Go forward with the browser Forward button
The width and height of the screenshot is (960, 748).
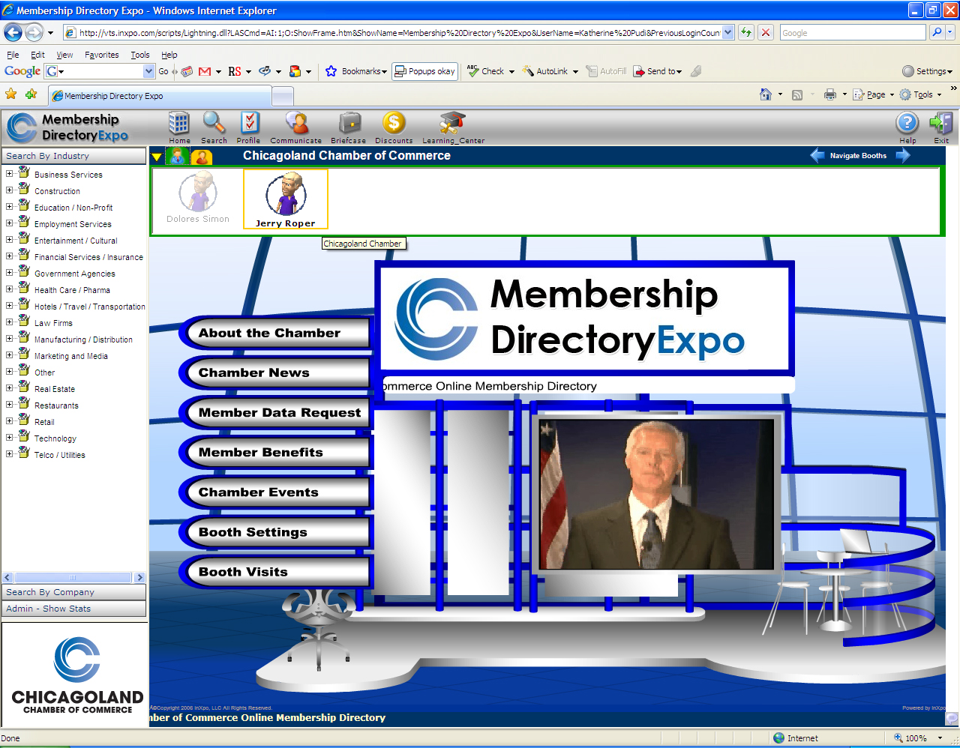click(x=34, y=32)
